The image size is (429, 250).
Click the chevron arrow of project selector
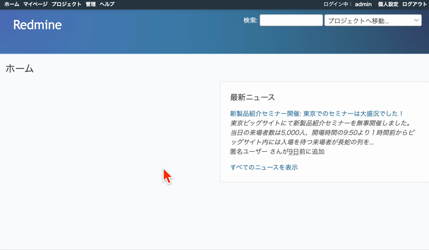pos(416,20)
